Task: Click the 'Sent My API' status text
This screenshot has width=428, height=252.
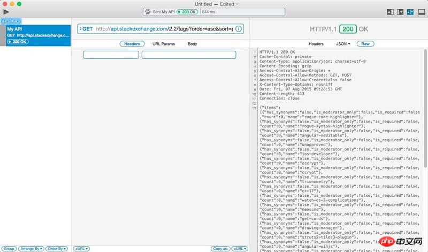Action: 164,12
